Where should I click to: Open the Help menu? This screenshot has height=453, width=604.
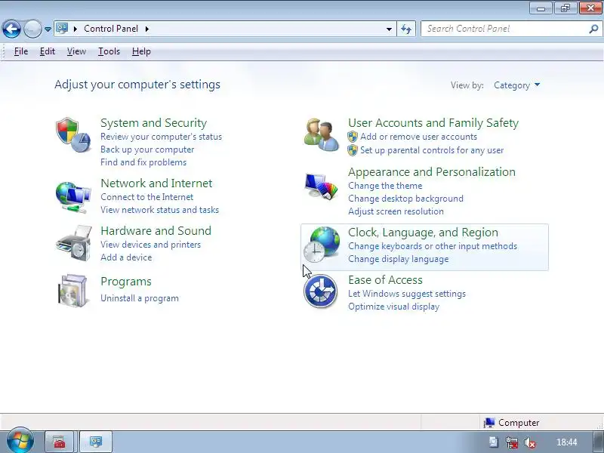click(141, 51)
